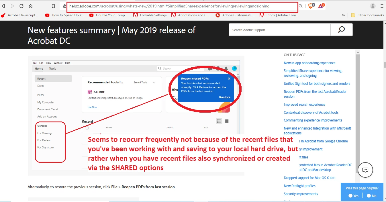Click See All Tools in Recommended tools

pos(140,83)
